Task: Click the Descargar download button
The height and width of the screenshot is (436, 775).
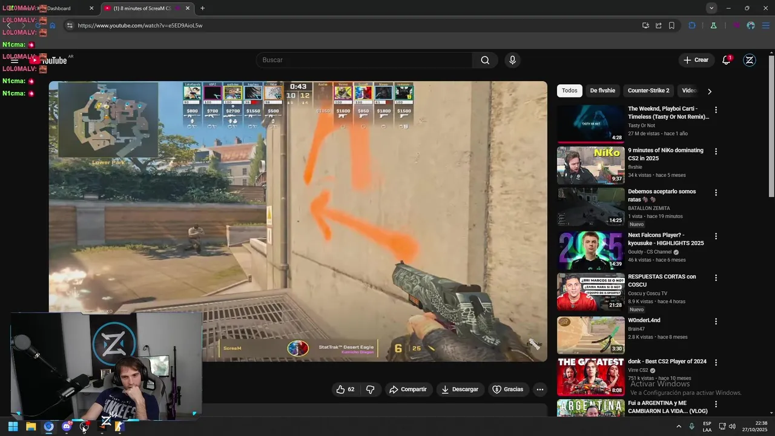Action: coord(460,389)
